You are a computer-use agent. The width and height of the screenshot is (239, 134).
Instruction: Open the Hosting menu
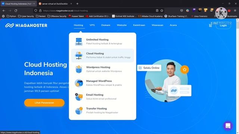78,25
